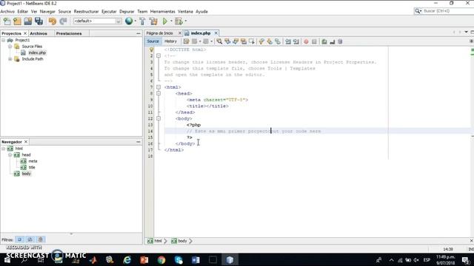Image resolution: width=474 pixels, height=266 pixels.
Task: Close the index.php editor tab
Action: [x=216, y=33]
